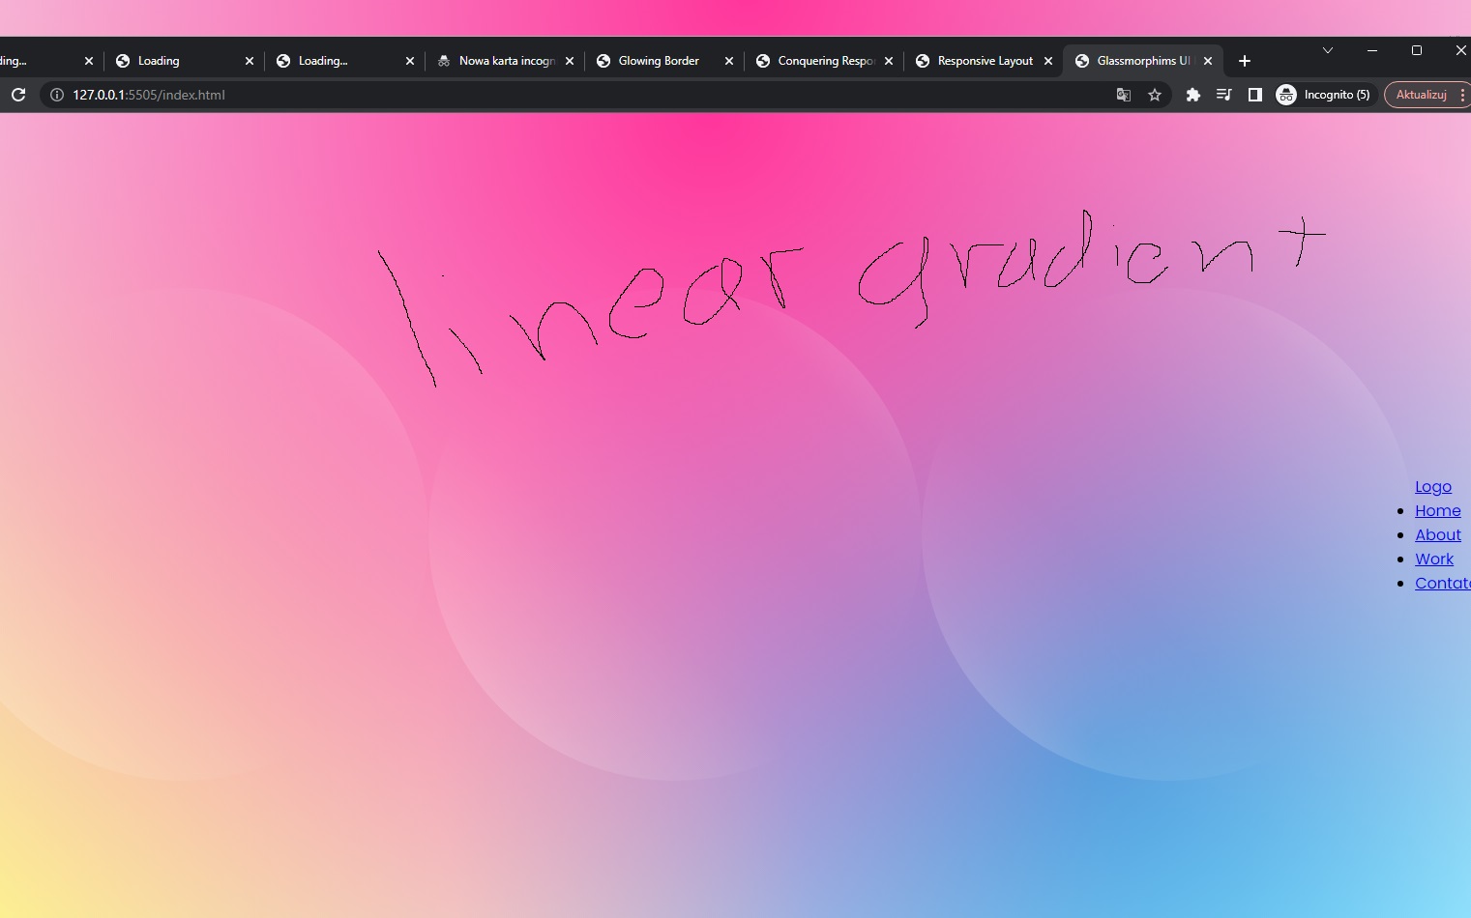Reload the current page

tap(17, 95)
